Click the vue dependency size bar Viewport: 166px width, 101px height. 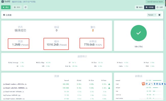(157, 91)
